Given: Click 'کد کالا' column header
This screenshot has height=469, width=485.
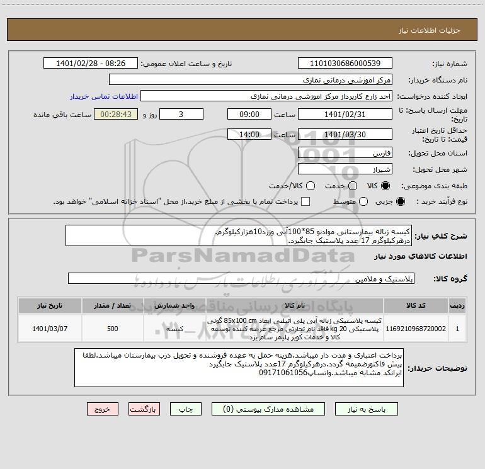Looking at the screenshot, I should [x=416, y=305].
